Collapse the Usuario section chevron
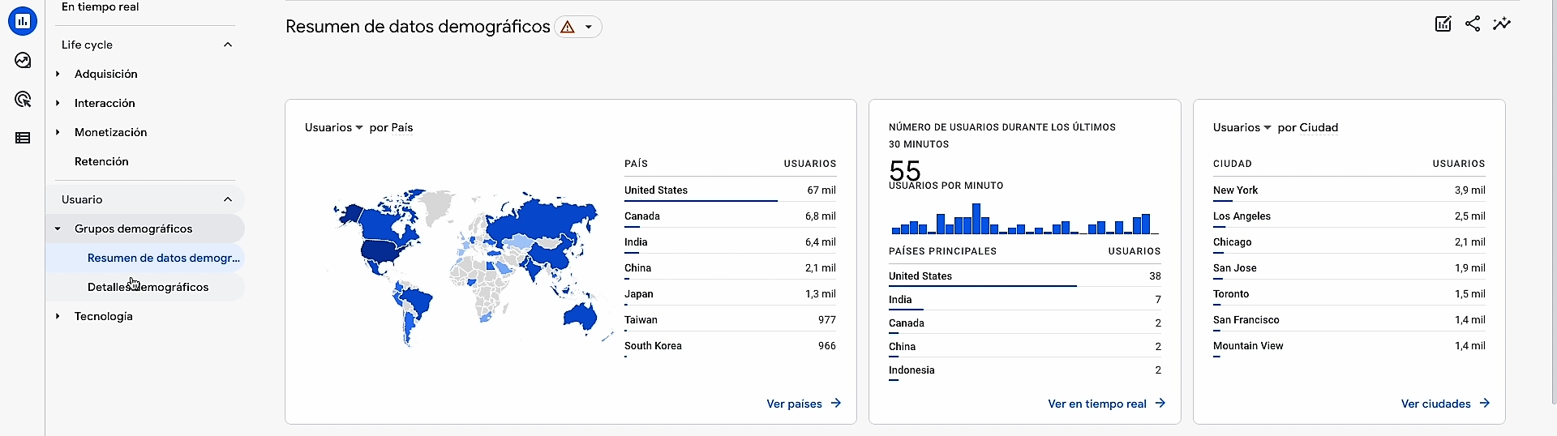 coord(228,199)
